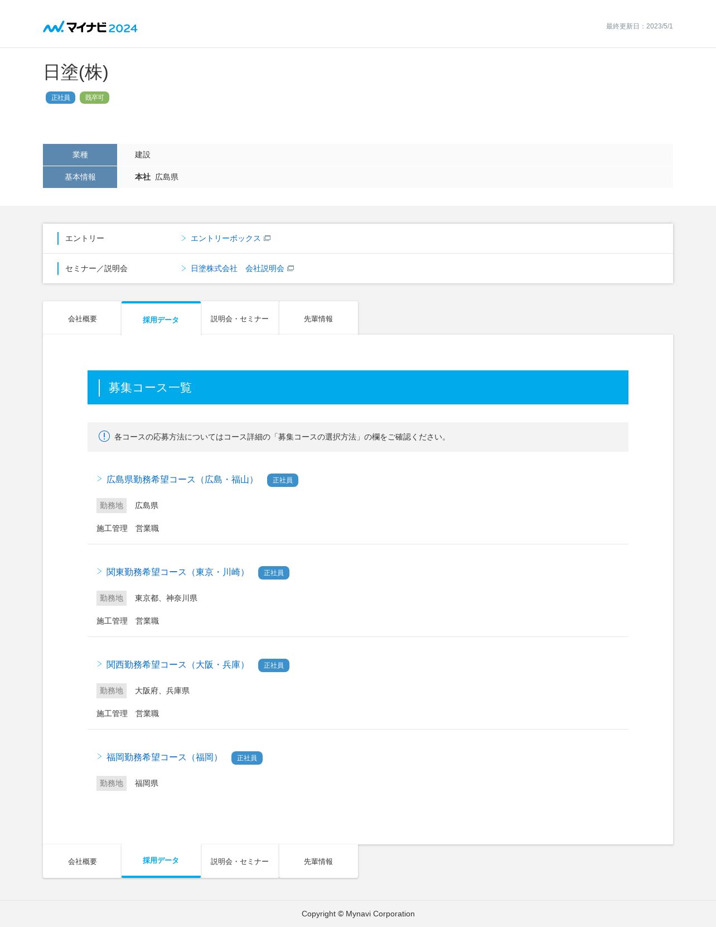Click the external window icon beside エントリーボックス
This screenshot has width=716, height=927.
tap(267, 238)
